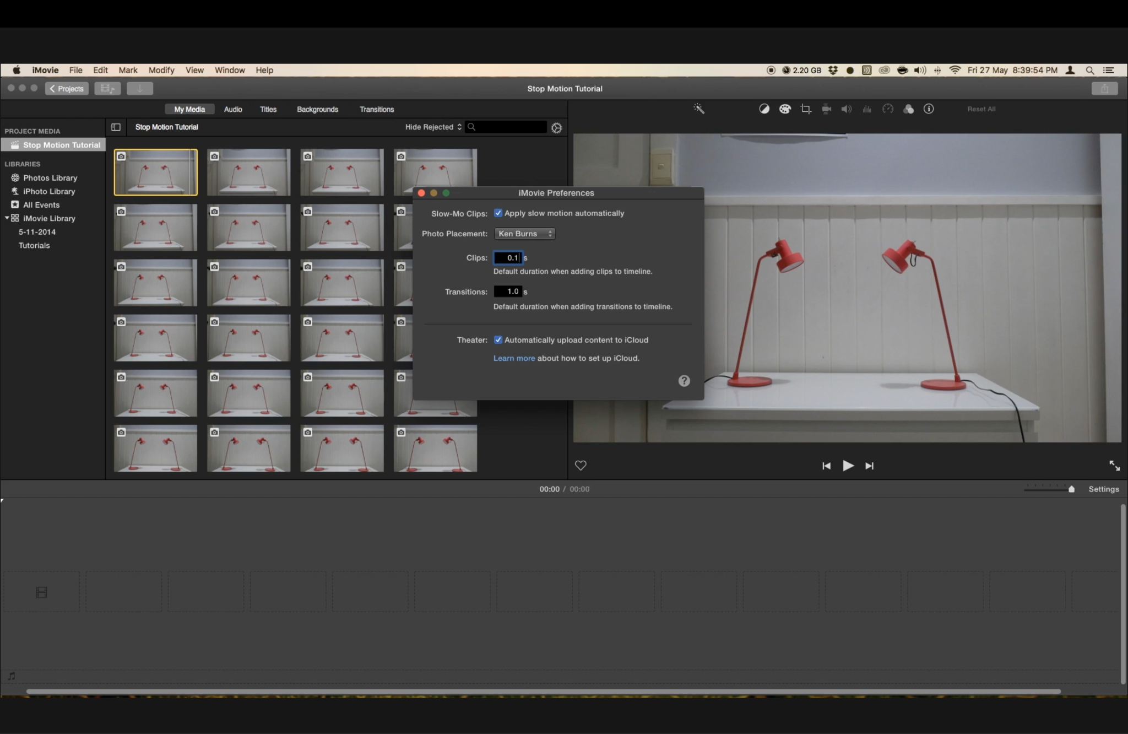Open the color balance adjustment
The width and height of the screenshot is (1128, 734).
point(764,109)
